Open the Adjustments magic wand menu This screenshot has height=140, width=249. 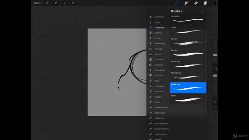coord(56,3)
